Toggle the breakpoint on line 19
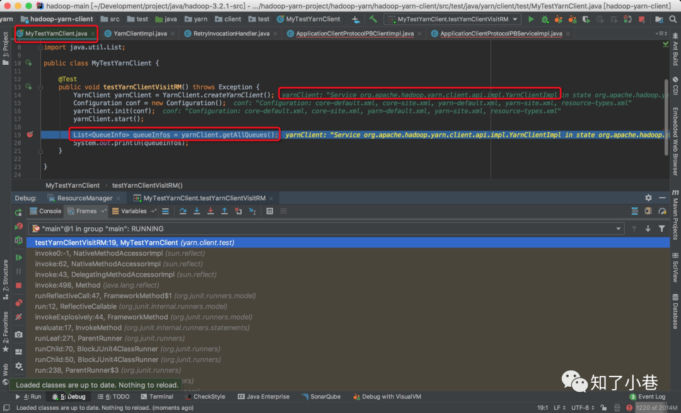The width and height of the screenshot is (681, 413). point(30,135)
